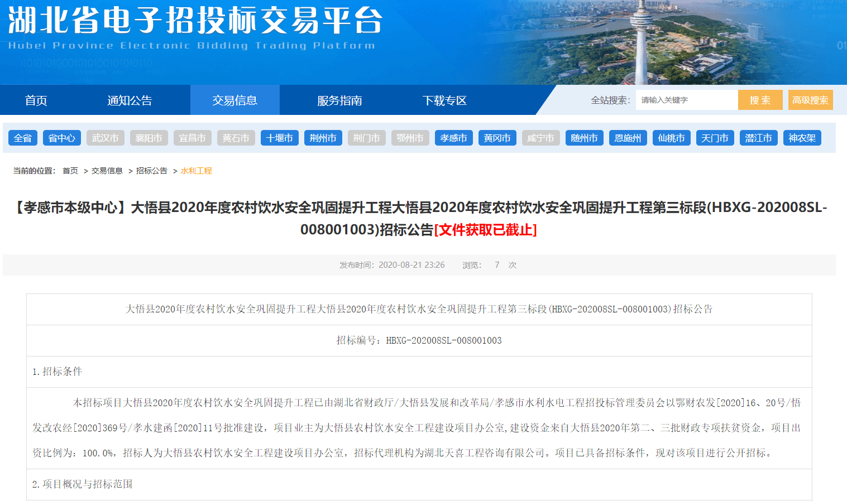Open the 服务指南 navigation tab
Image resolution: width=847 pixels, height=501 pixels.
click(339, 100)
